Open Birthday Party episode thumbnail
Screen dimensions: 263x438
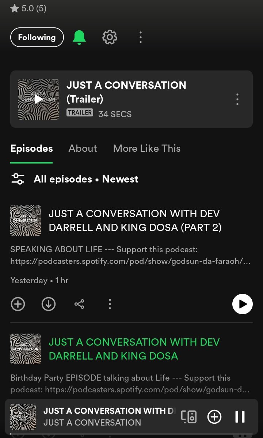pyautogui.click(x=26, y=349)
